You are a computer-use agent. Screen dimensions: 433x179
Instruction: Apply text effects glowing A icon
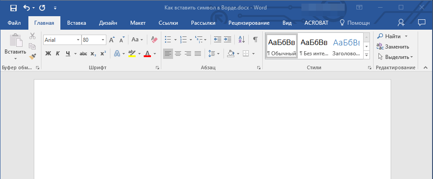(x=117, y=54)
